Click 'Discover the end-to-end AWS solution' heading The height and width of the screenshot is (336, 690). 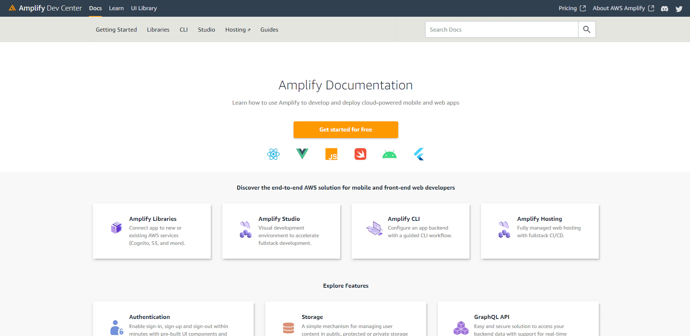(346, 188)
